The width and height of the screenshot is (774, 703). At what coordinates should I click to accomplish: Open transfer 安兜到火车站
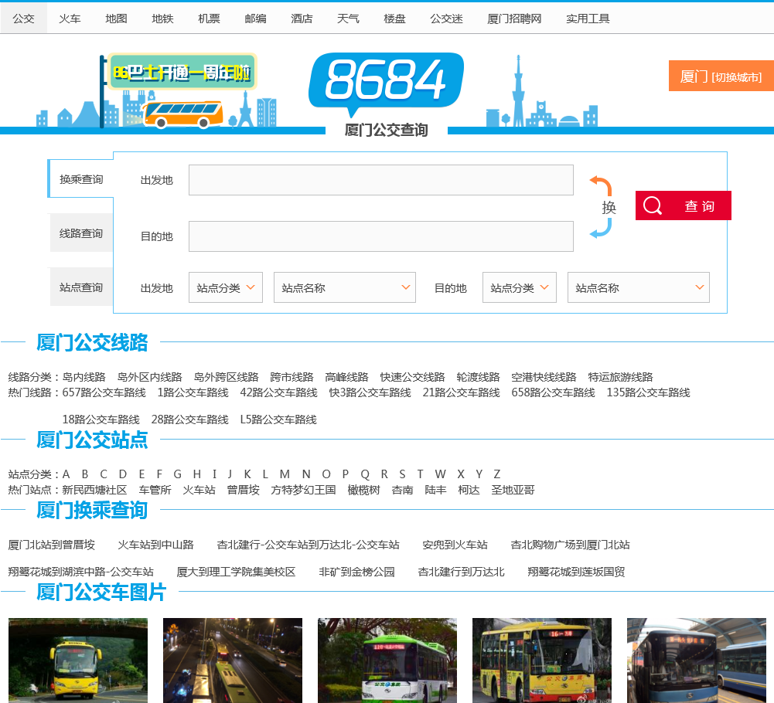(455, 545)
